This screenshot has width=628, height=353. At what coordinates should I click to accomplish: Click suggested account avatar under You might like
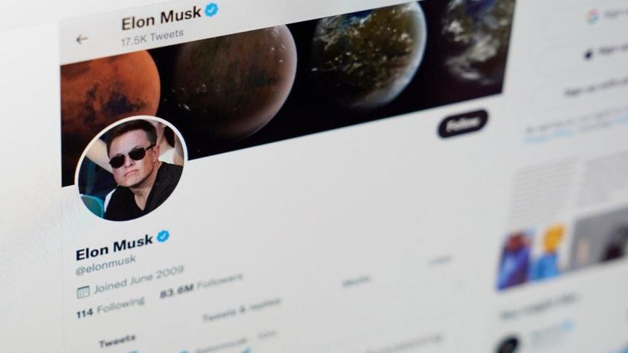coord(508,345)
